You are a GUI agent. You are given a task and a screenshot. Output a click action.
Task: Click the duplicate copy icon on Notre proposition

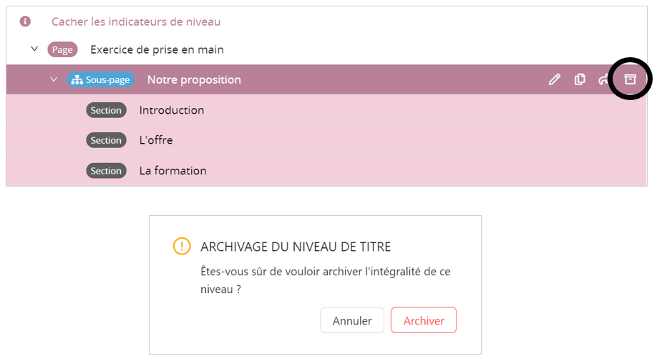click(580, 79)
